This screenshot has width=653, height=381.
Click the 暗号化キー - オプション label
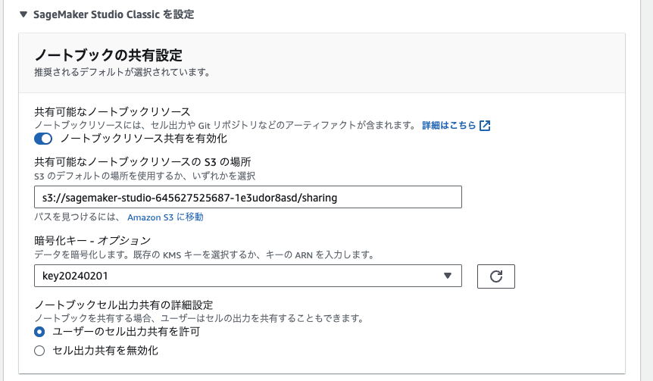coord(92,240)
